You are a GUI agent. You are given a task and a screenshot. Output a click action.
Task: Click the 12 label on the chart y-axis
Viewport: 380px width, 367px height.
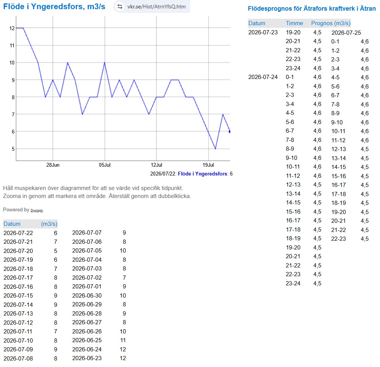click(x=12, y=28)
